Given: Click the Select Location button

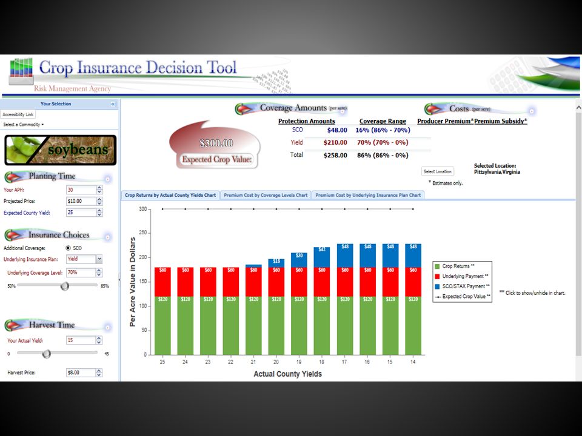Looking at the screenshot, I should [x=438, y=171].
